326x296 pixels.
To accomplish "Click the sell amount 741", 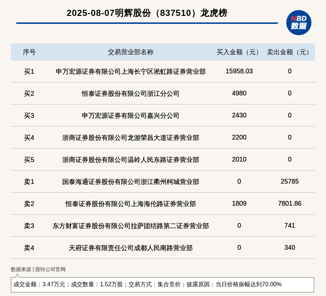I will 290,225.
